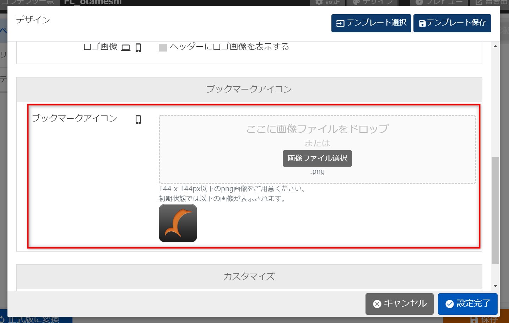Click the orange default bookmark icon image

point(178,223)
